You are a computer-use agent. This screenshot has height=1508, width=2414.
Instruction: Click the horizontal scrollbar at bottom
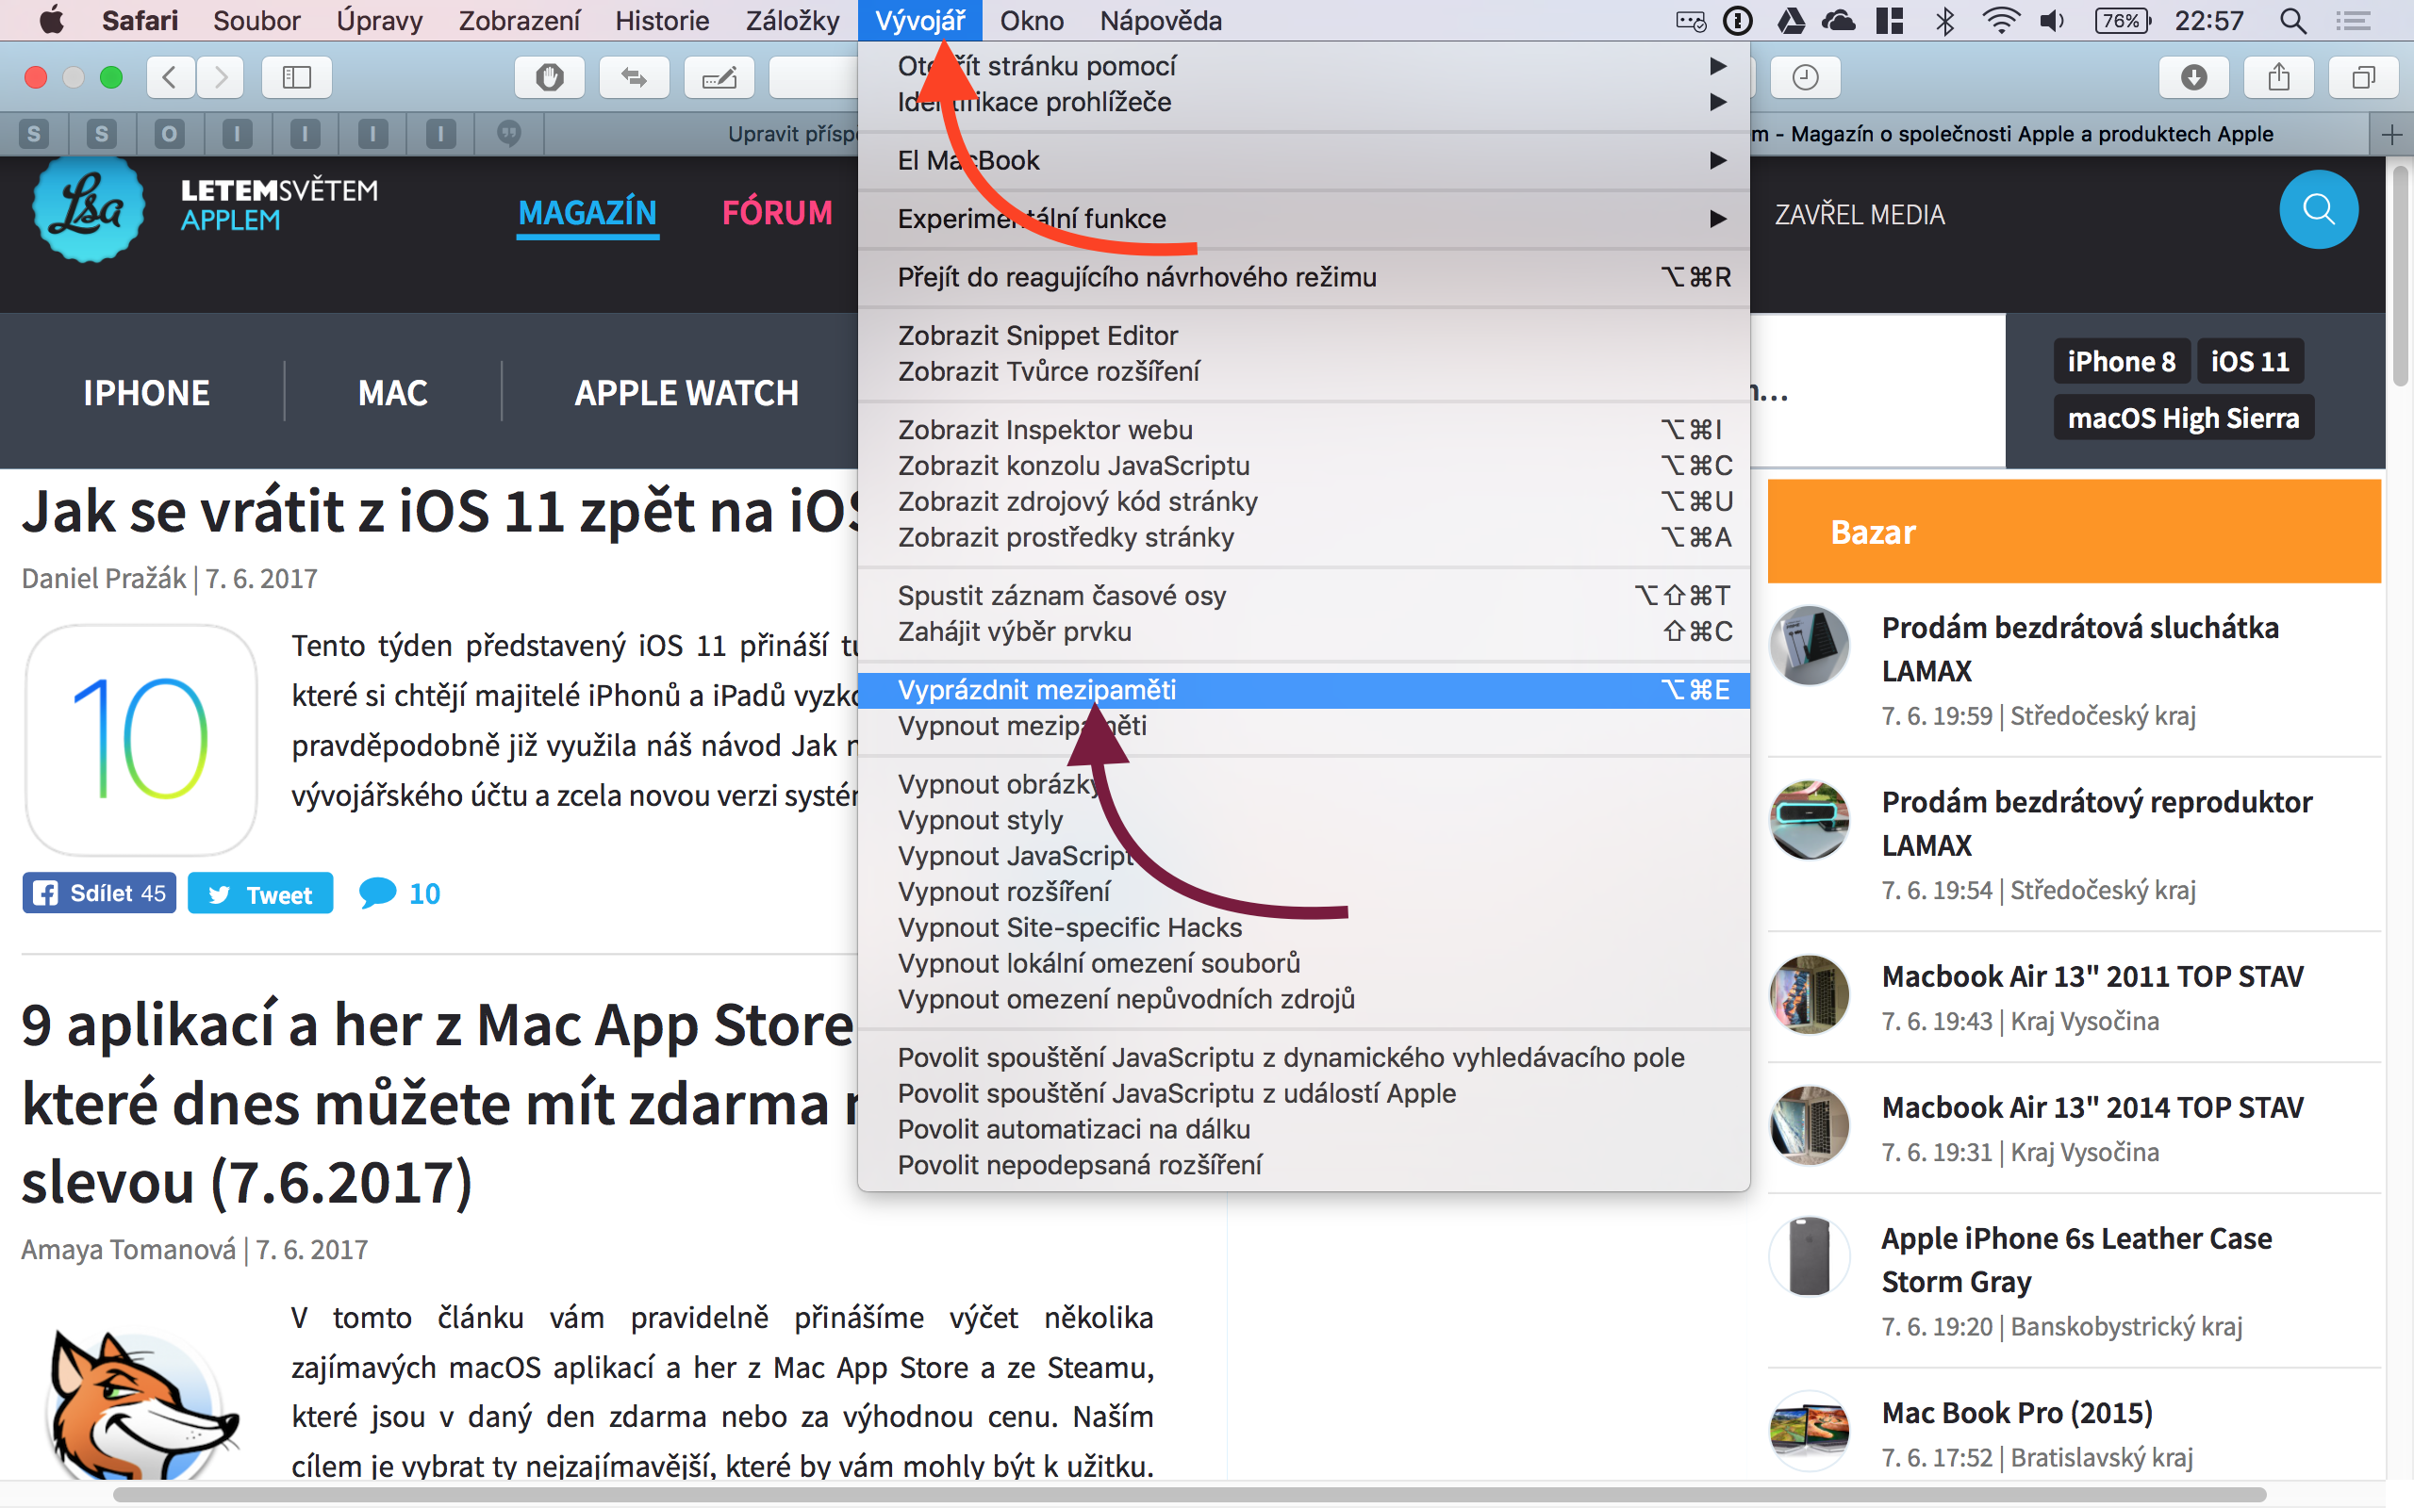1187,1494
